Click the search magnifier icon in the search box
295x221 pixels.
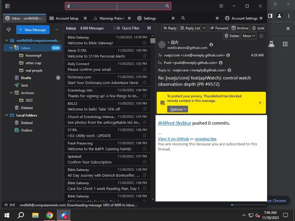(167, 6)
